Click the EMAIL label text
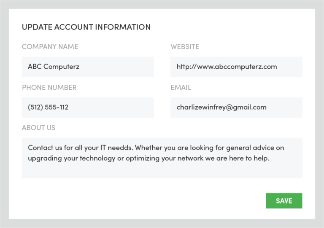Image resolution: width=324 pixels, height=228 pixels. click(181, 88)
